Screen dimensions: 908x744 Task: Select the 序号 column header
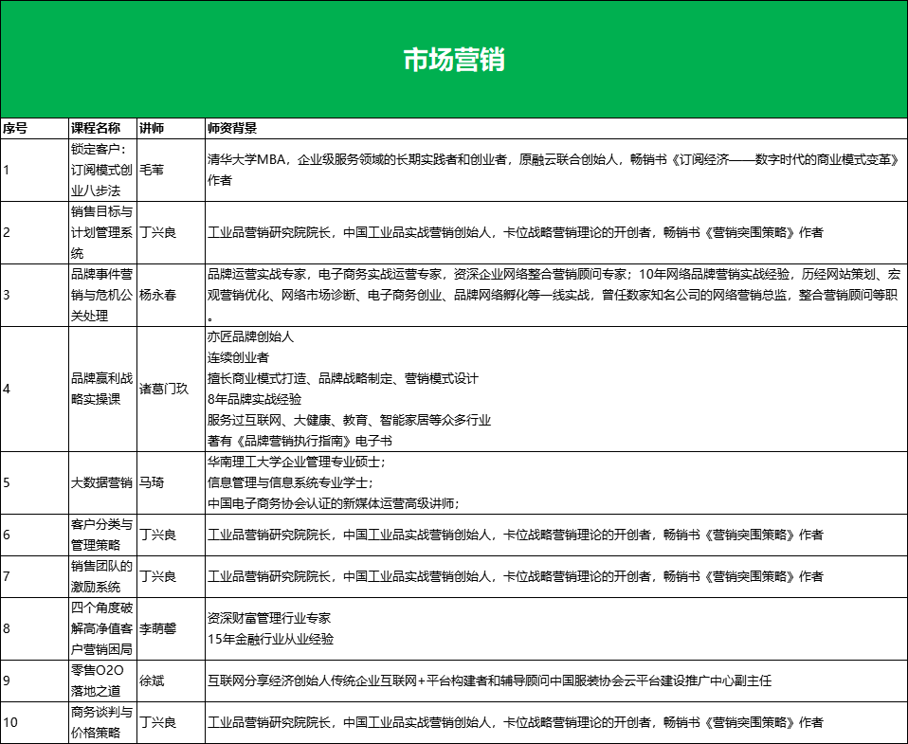tap(31, 124)
